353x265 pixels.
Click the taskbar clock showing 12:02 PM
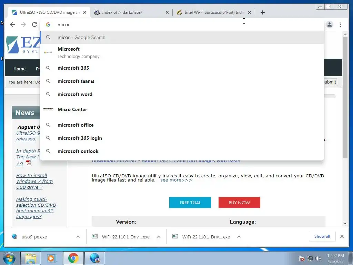click(335, 258)
